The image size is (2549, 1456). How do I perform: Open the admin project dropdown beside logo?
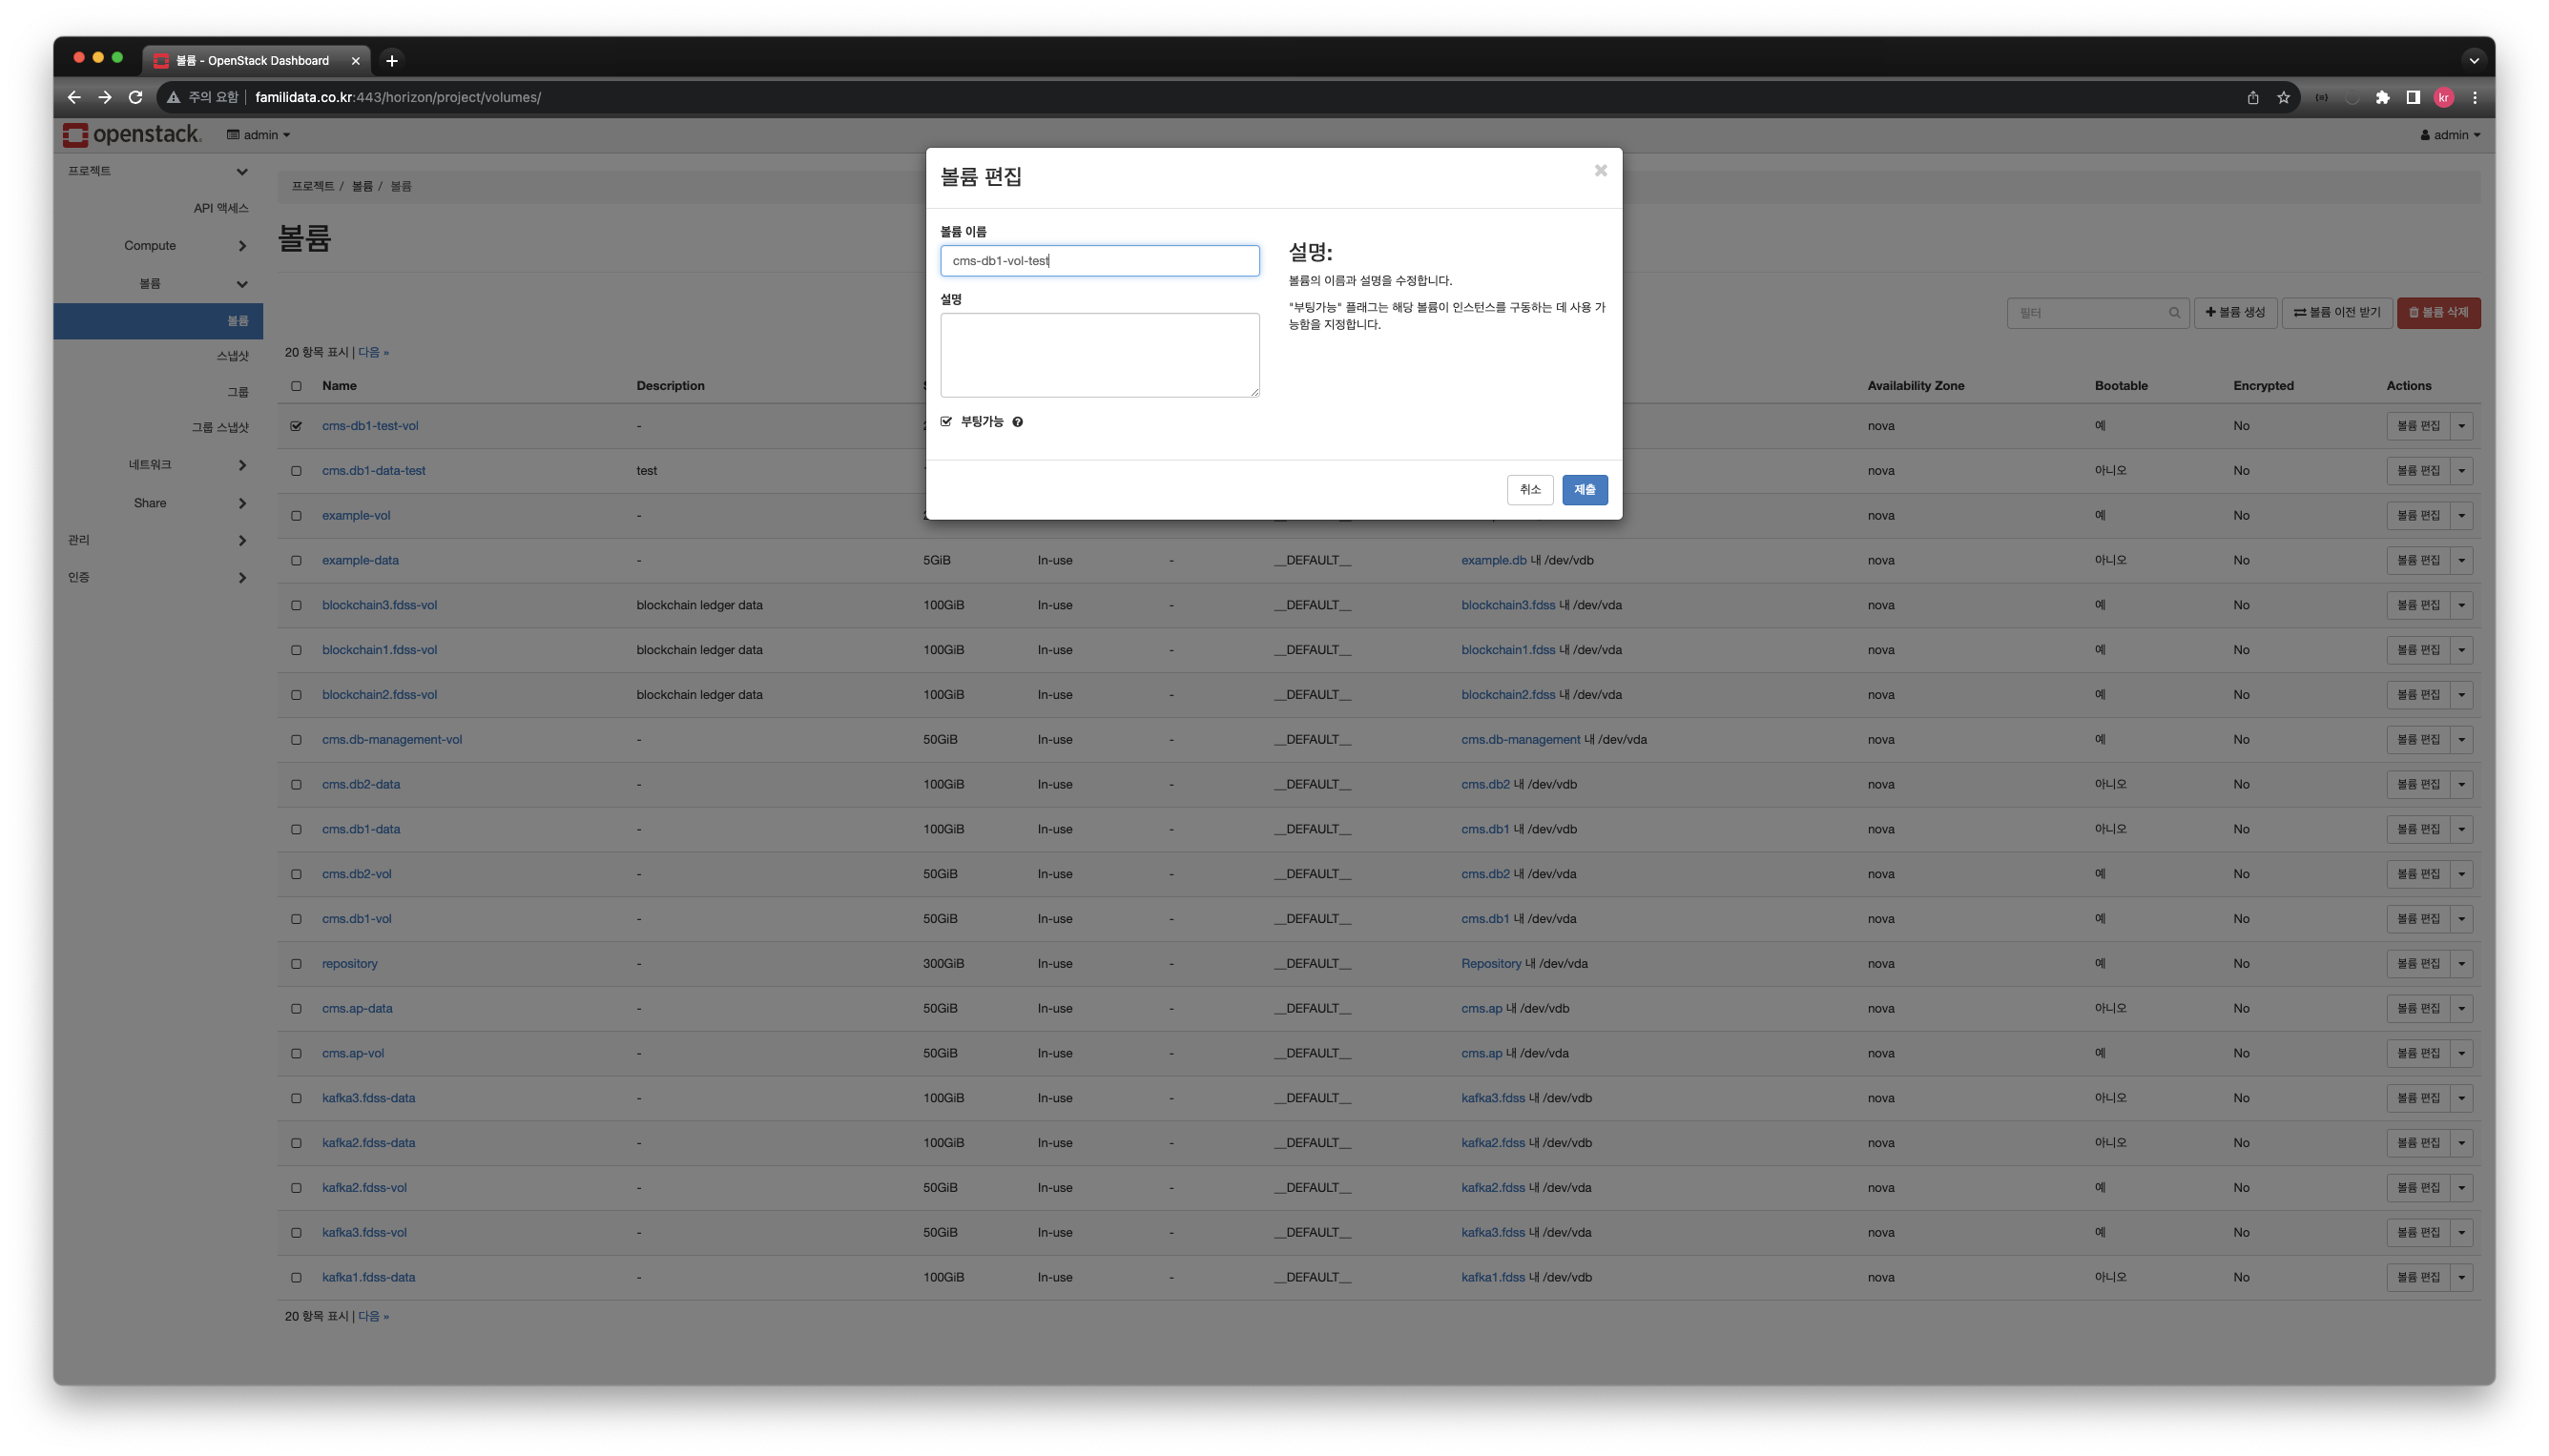tap(259, 135)
